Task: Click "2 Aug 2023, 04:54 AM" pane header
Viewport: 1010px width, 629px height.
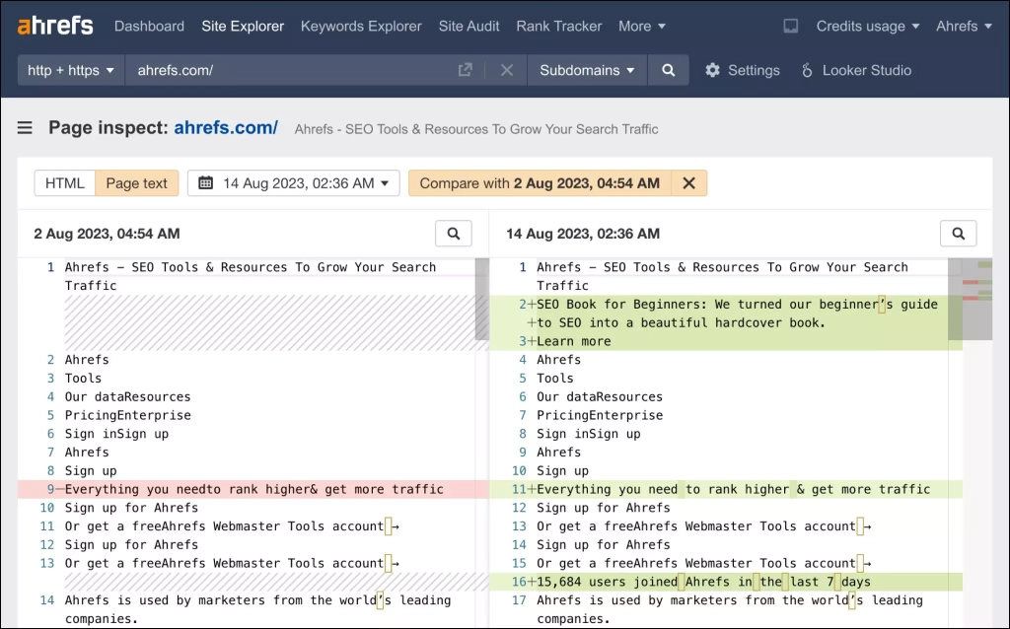Action: [107, 234]
